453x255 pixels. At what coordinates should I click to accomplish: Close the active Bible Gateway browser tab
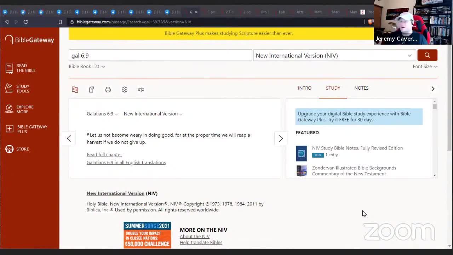point(196,12)
